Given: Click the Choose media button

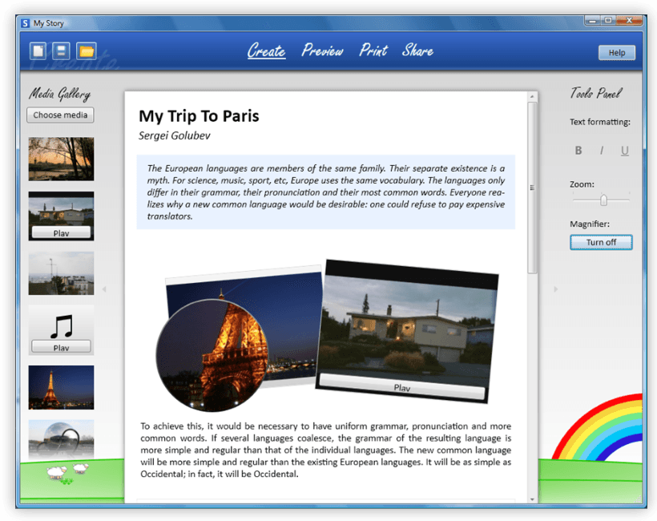Looking at the screenshot, I should 59,115.
